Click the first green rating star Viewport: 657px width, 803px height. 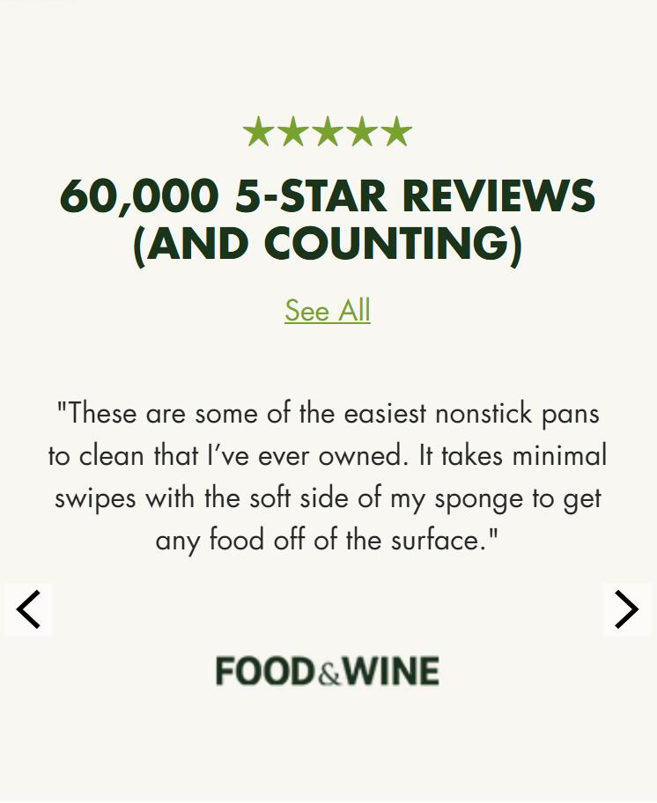258,132
